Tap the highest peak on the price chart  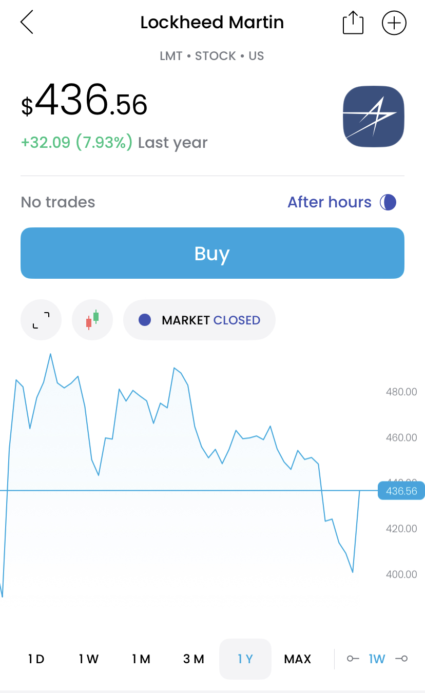(50, 354)
